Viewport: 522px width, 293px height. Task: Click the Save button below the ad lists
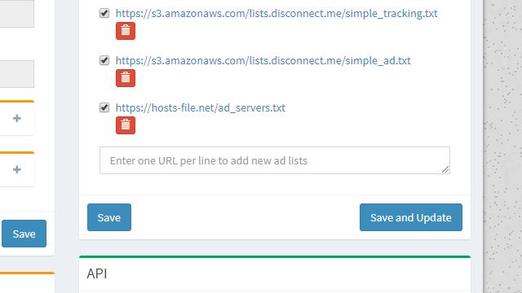[109, 217]
